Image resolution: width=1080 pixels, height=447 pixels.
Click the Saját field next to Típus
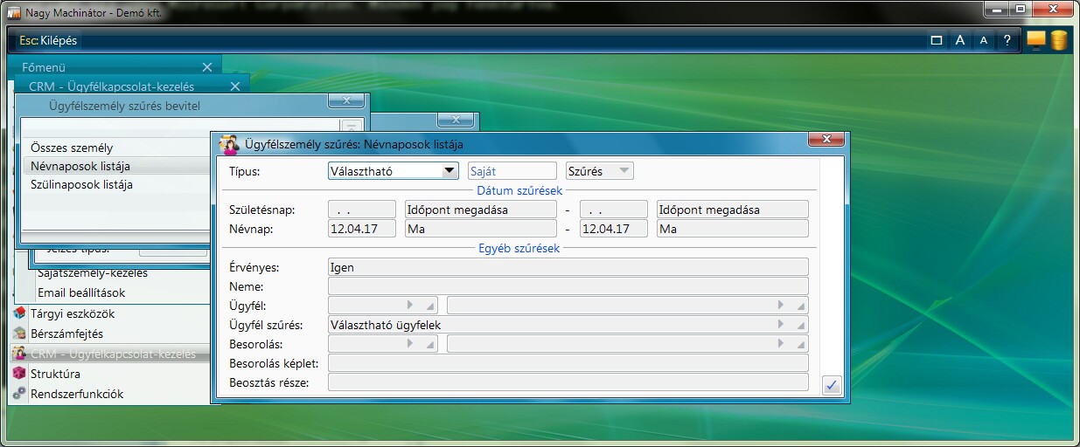pyautogui.click(x=512, y=171)
